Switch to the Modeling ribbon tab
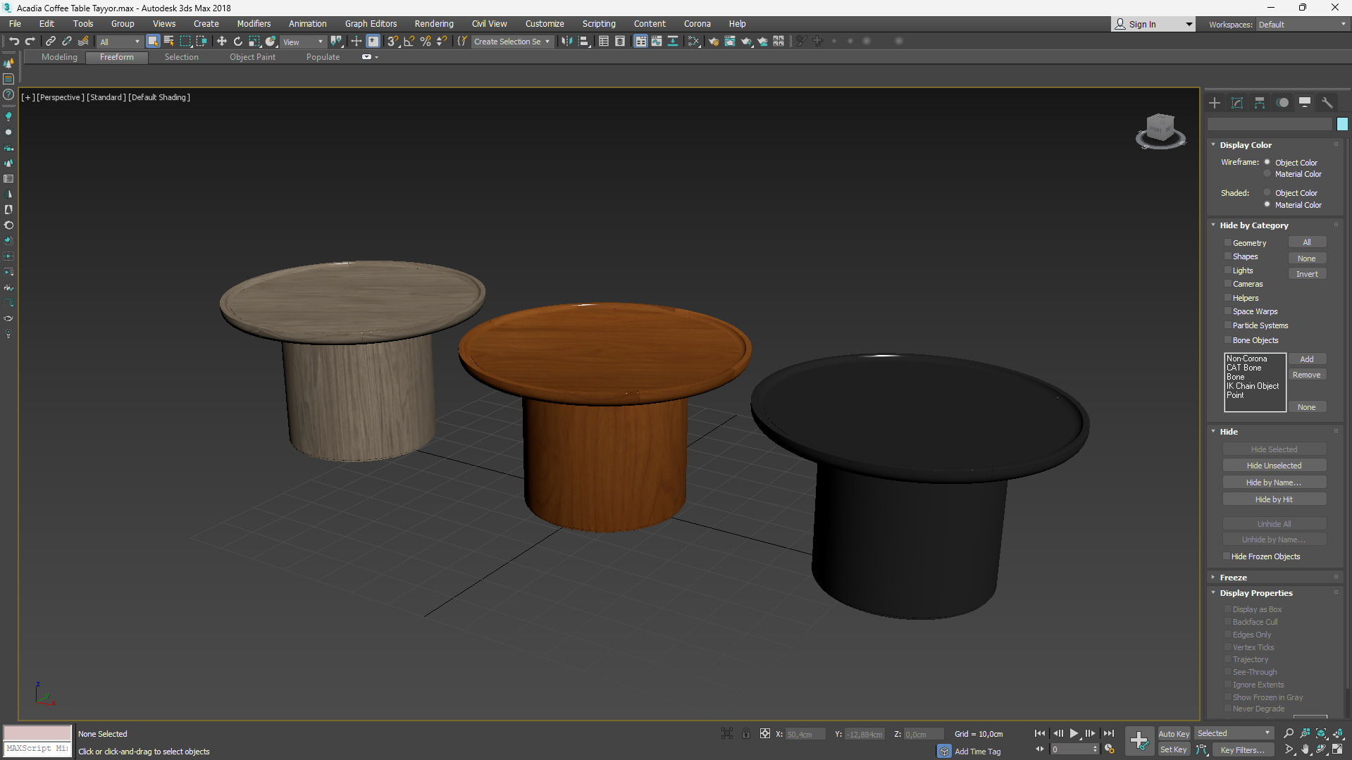The width and height of the screenshot is (1352, 760). click(x=59, y=57)
